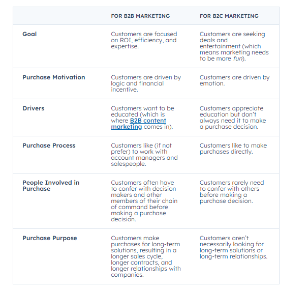
Task: Select the Purchase Process row label
Action: coord(49,146)
